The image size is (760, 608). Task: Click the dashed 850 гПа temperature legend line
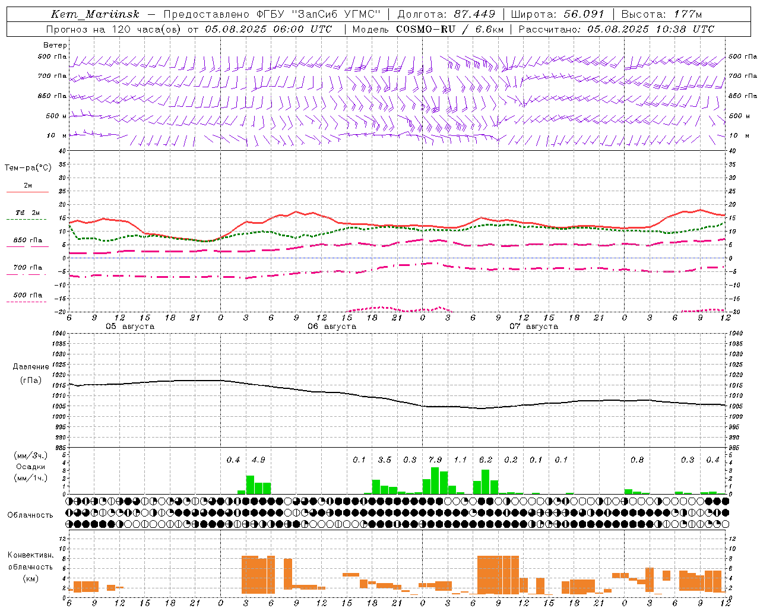coord(27,246)
